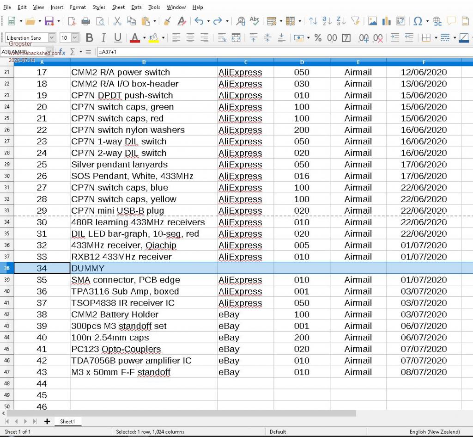Expand the Open recent dropdown arrow
The width and height of the screenshot is (473, 437).
pyautogui.click(x=40, y=21)
